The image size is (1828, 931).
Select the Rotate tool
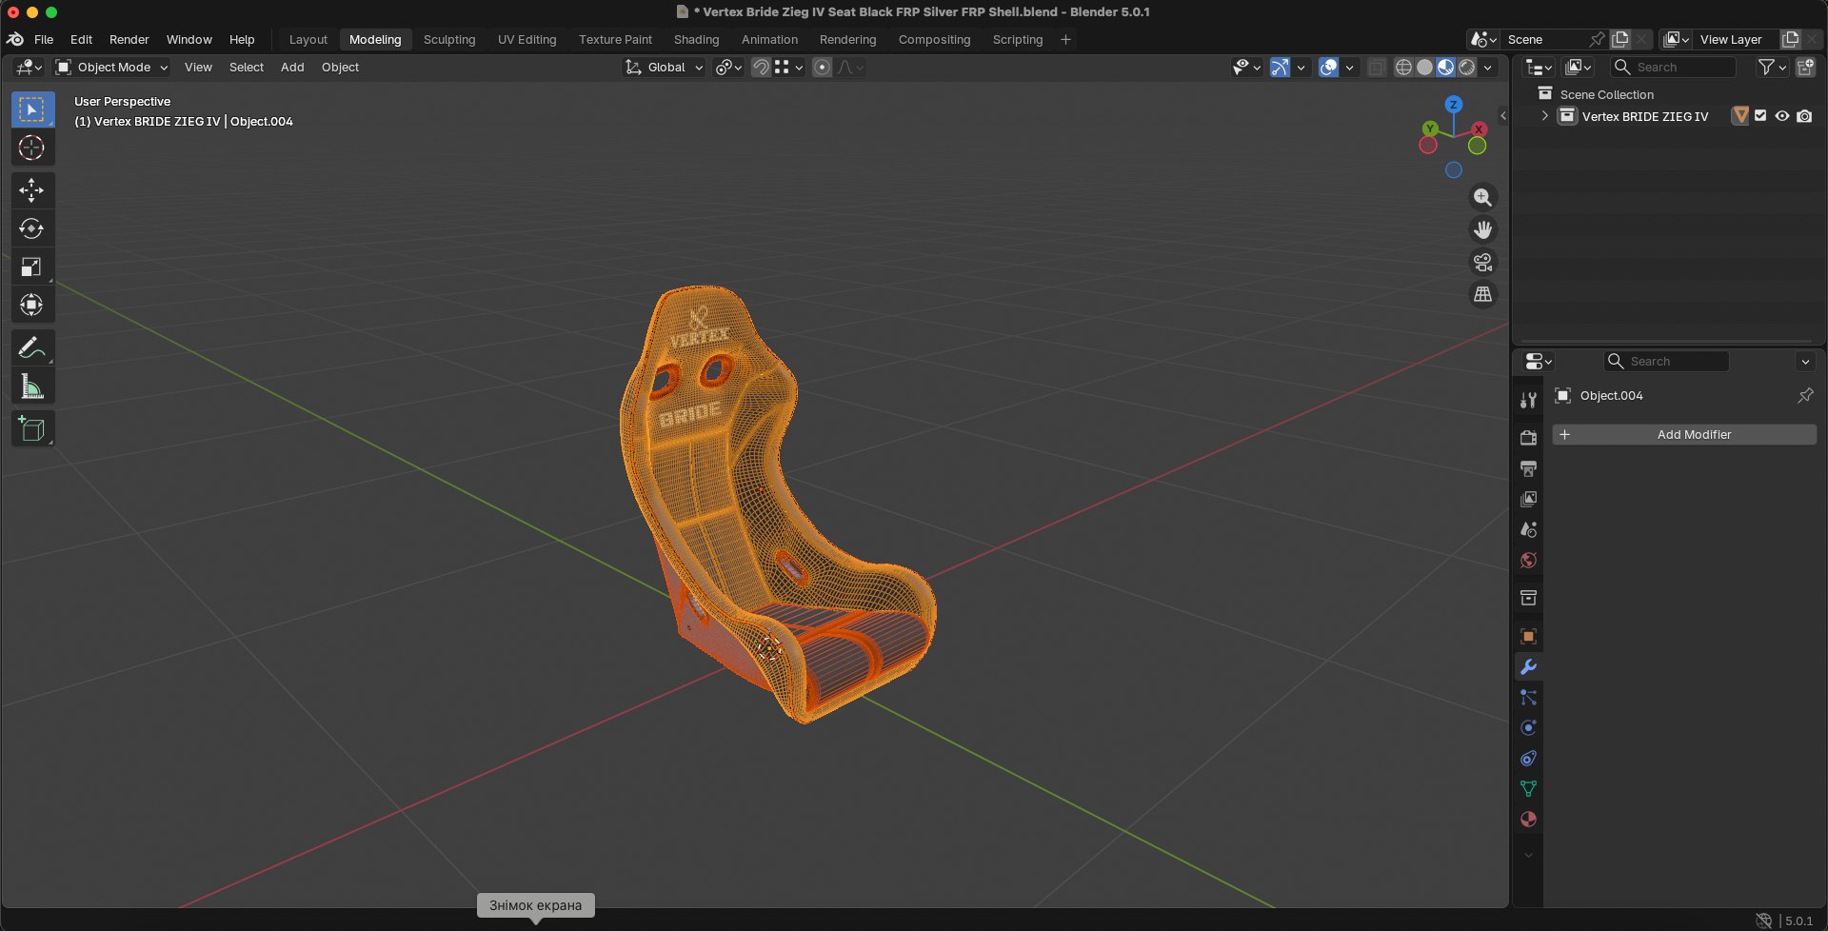coord(31,228)
